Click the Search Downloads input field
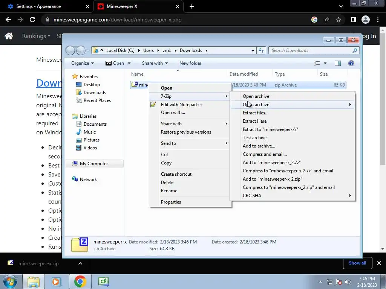 tap(310, 50)
